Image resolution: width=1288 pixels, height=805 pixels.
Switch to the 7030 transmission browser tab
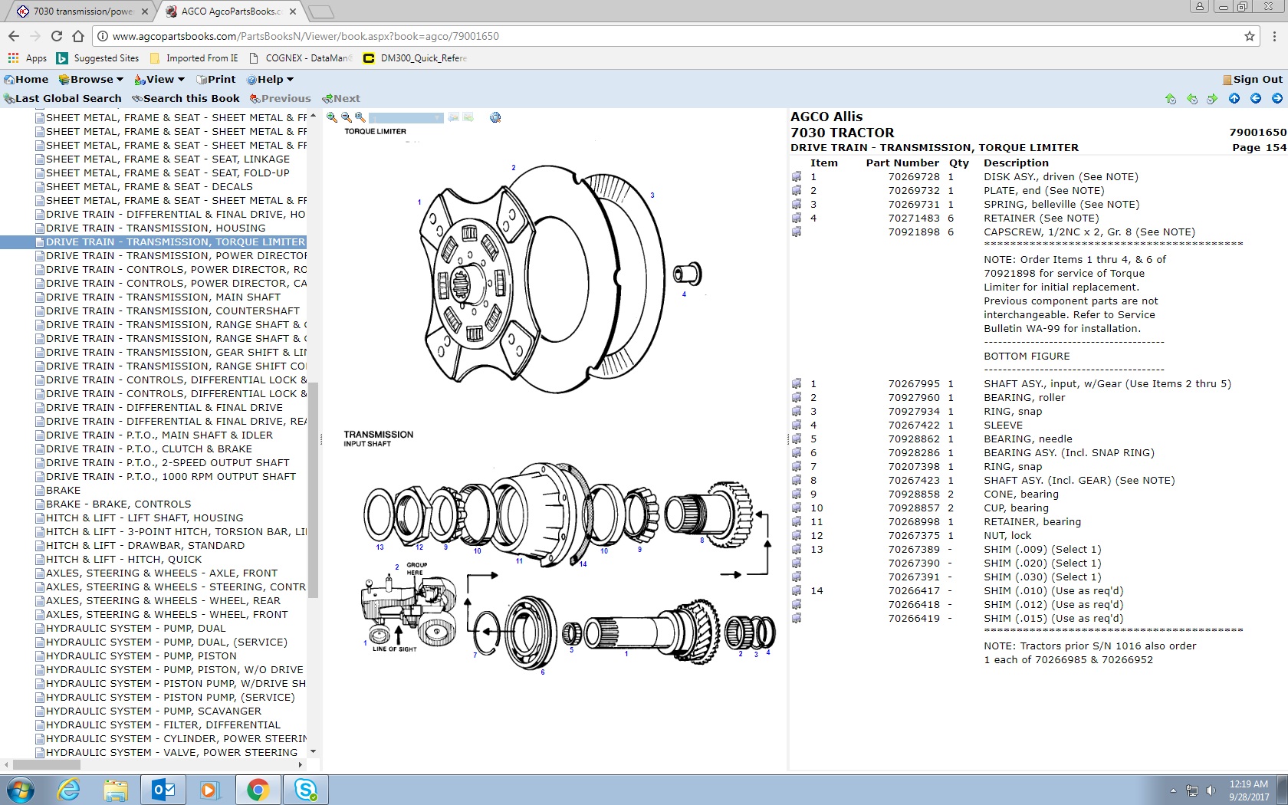click(x=83, y=11)
